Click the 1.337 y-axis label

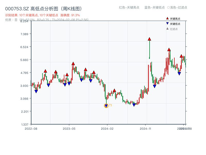coord(25,125)
